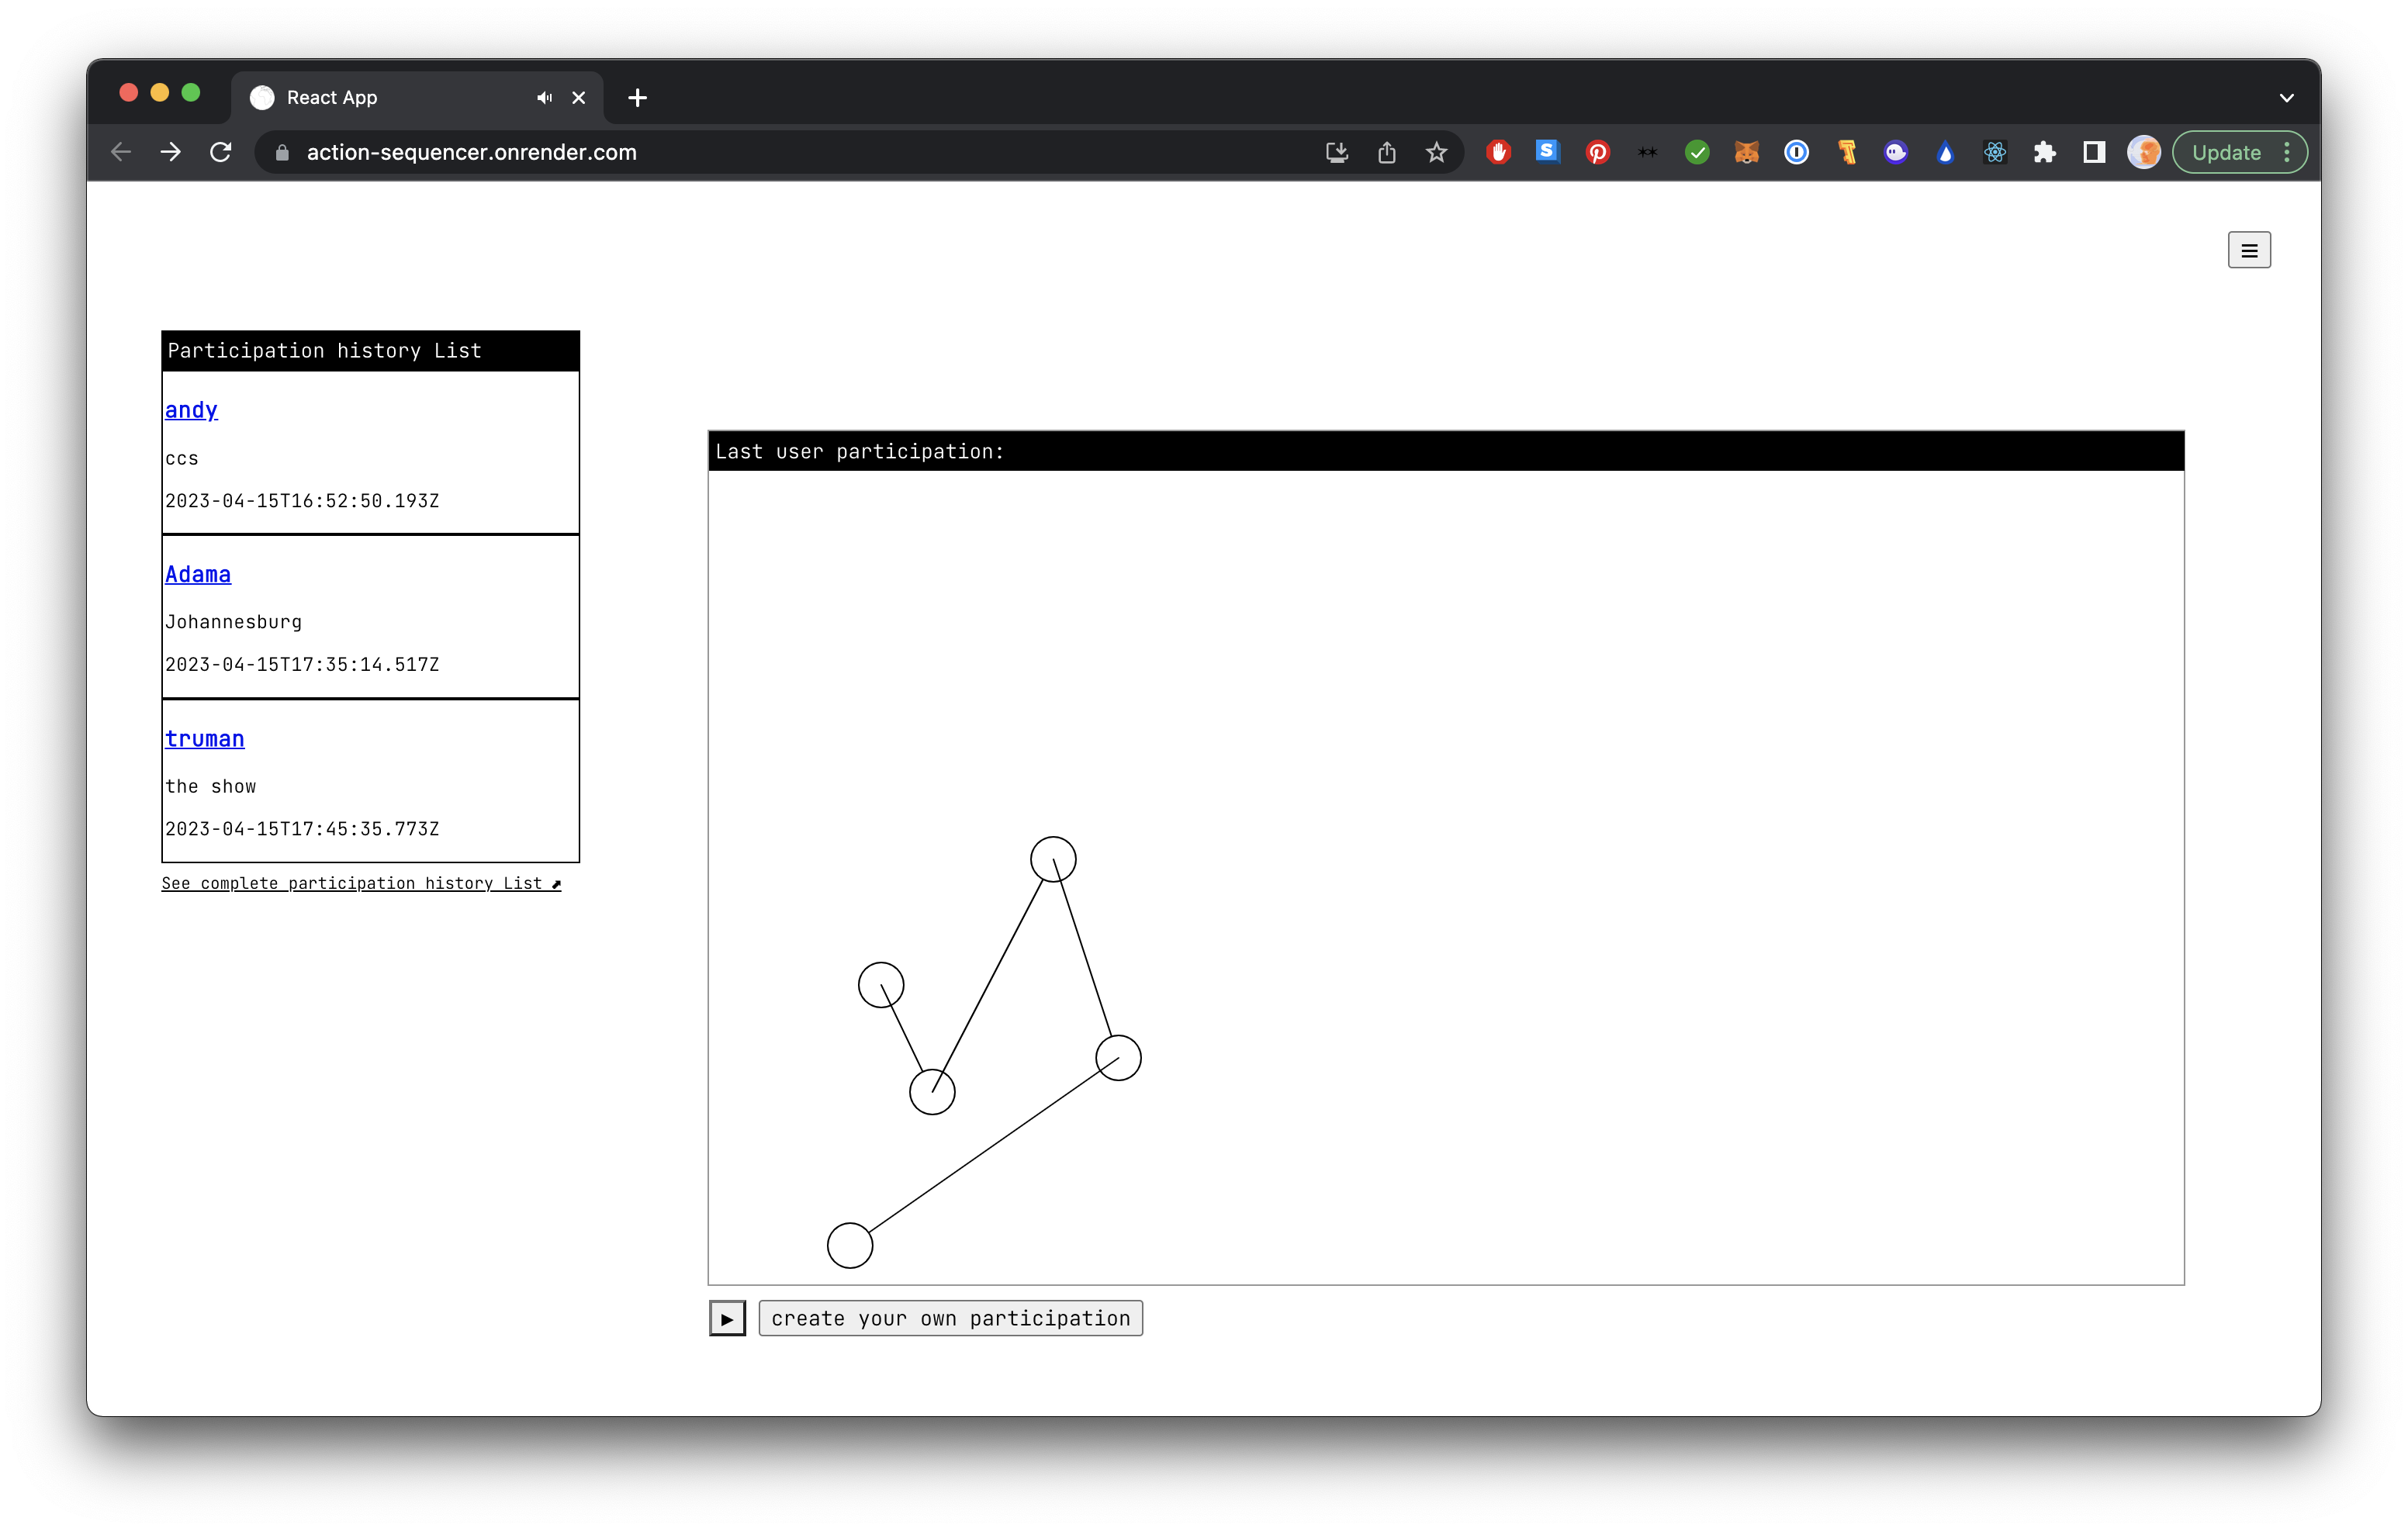
Task: Open the blue S extension
Action: (1547, 152)
